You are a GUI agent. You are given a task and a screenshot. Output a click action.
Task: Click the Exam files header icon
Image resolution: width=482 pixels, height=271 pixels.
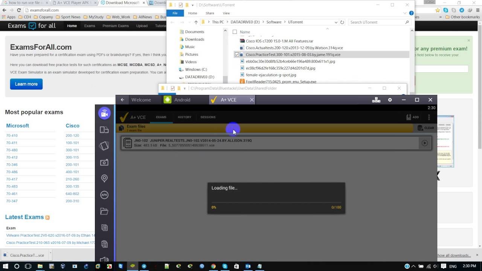click(121, 128)
